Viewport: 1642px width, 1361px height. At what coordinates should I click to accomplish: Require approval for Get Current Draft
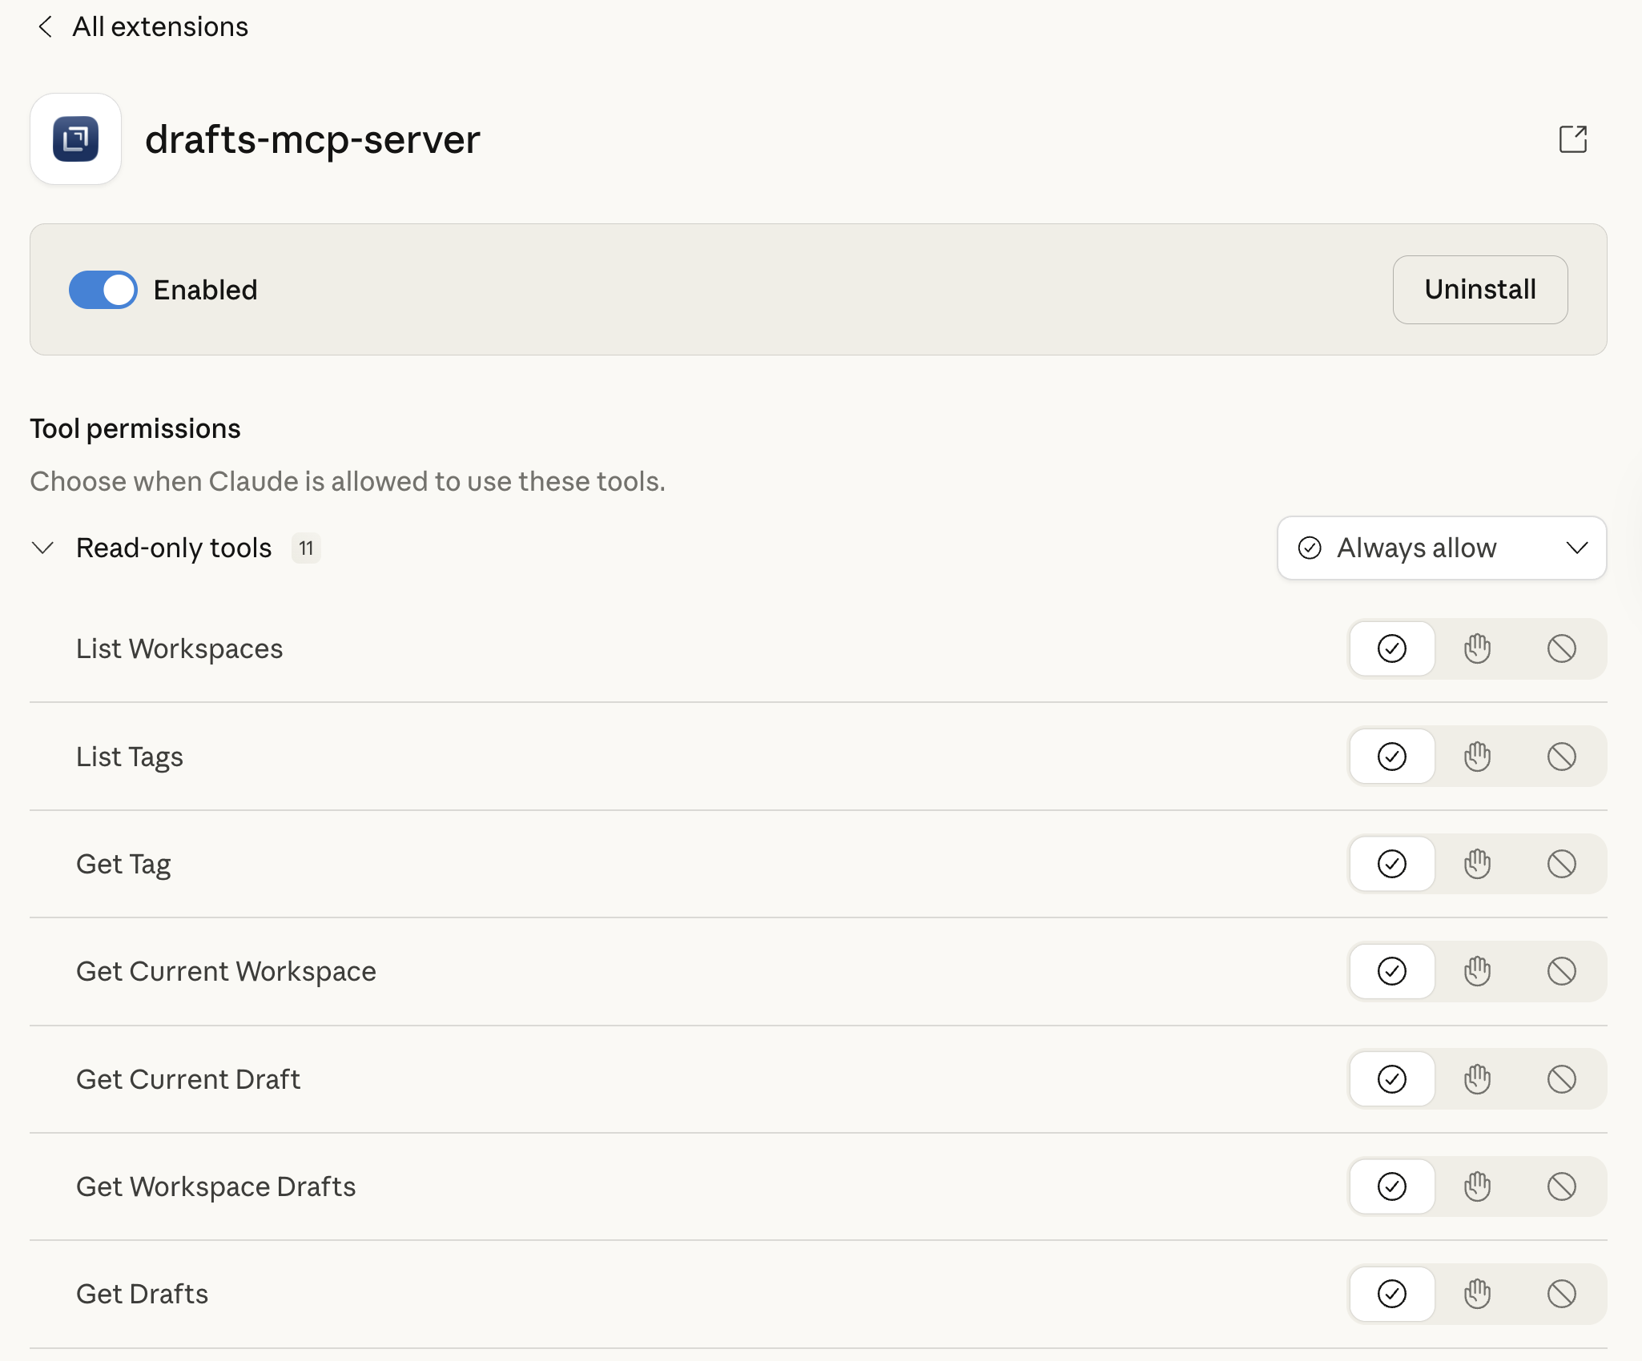1477,1079
